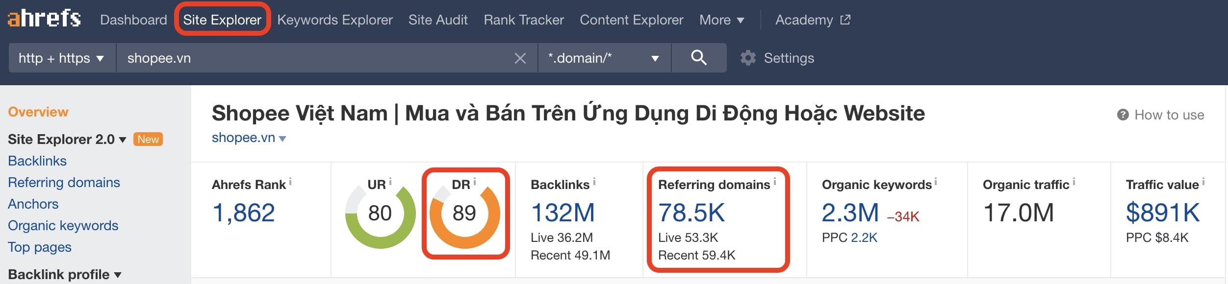Screen dimensions: 1228x284
Task: Click the PPC $8.4K text
Action: pyautogui.click(x=1157, y=237)
